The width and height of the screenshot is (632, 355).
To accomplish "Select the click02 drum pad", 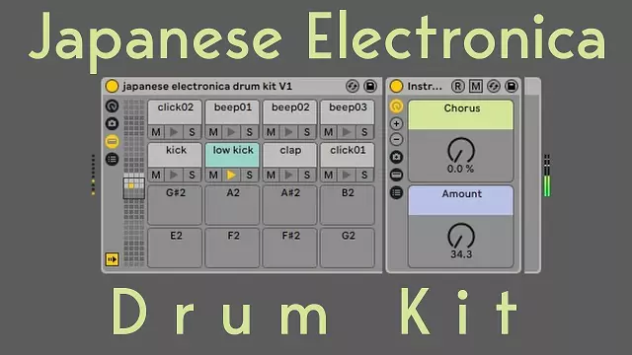I will (x=175, y=111).
